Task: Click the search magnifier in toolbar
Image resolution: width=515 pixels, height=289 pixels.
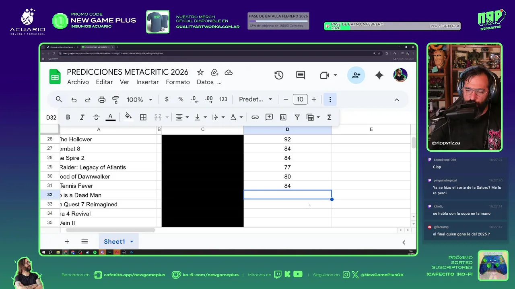Action: (59, 100)
